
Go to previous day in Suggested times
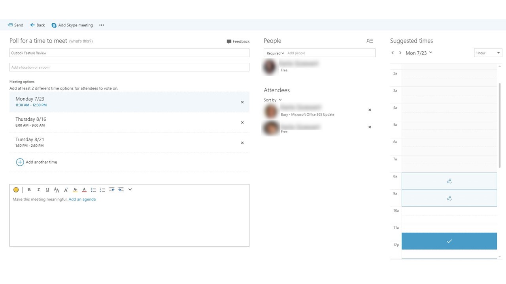tap(393, 53)
